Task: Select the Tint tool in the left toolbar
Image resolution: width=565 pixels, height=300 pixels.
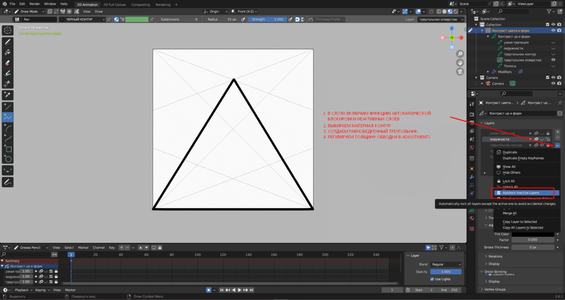Action: click(8, 73)
